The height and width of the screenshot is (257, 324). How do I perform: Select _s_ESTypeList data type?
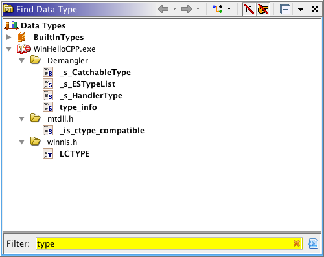(87, 84)
